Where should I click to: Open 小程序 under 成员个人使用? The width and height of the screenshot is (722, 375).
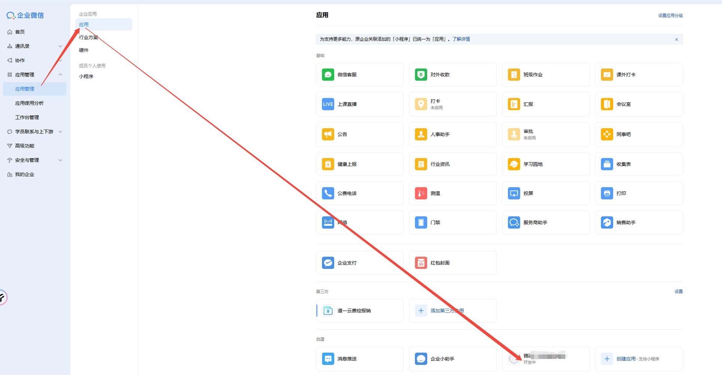[x=86, y=76]
